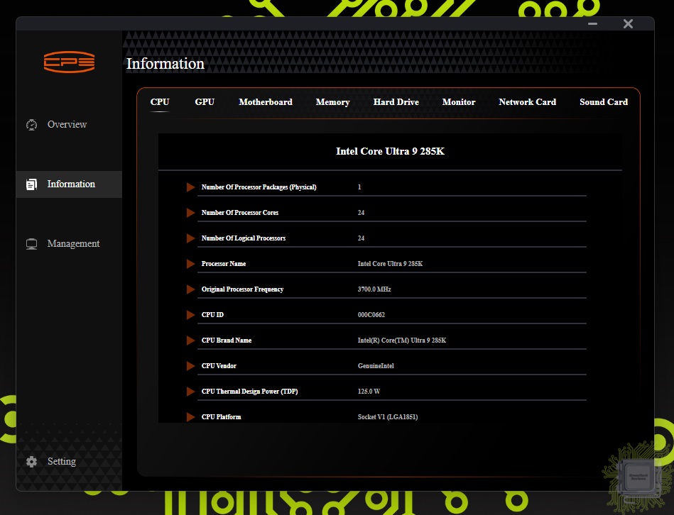Click the CPU Platform label
674x515 pixels.
pyautogui.click(x=222, y=417)
